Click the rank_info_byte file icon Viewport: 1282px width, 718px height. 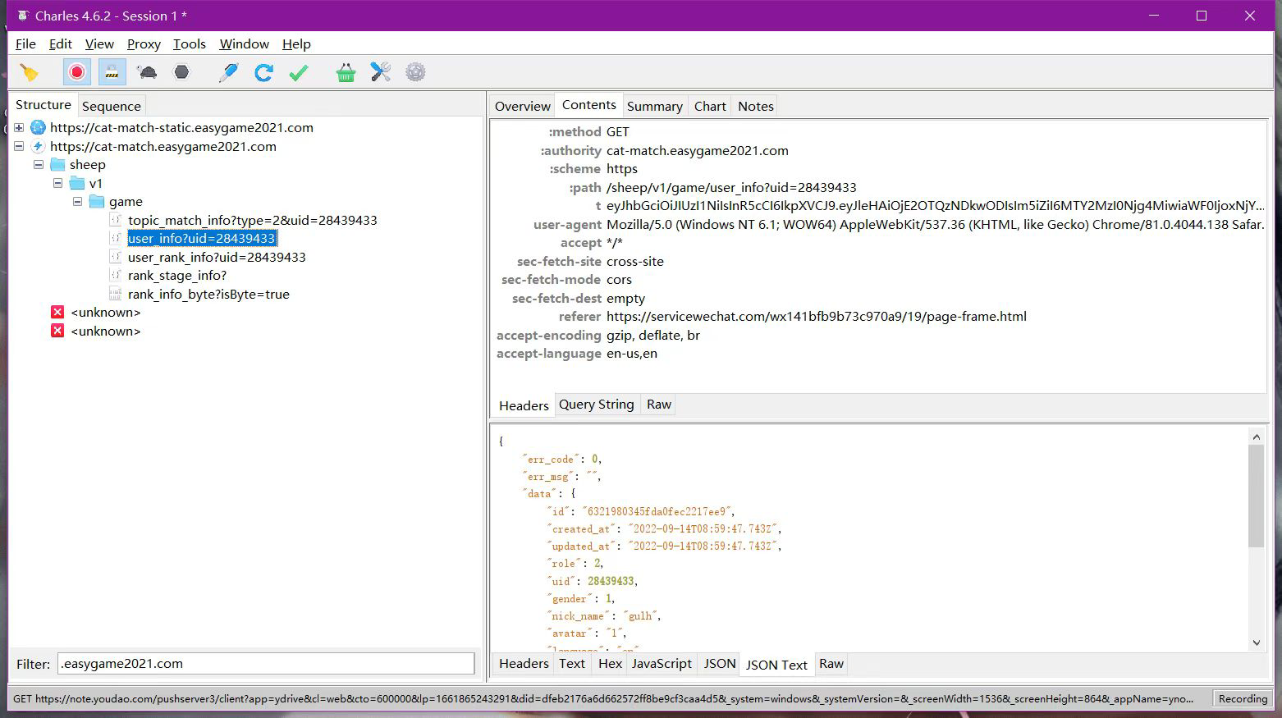click(116, 295)
